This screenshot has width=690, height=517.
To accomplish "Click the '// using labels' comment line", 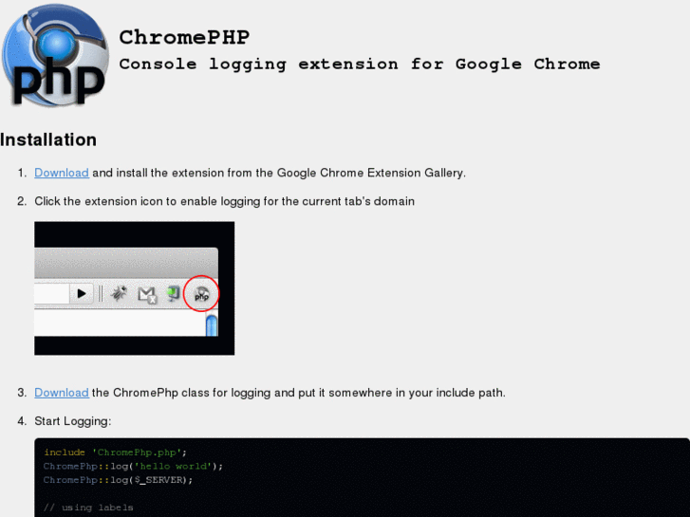I will 88,508.
